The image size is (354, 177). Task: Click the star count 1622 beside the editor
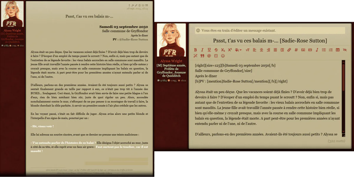coord(182,80)
